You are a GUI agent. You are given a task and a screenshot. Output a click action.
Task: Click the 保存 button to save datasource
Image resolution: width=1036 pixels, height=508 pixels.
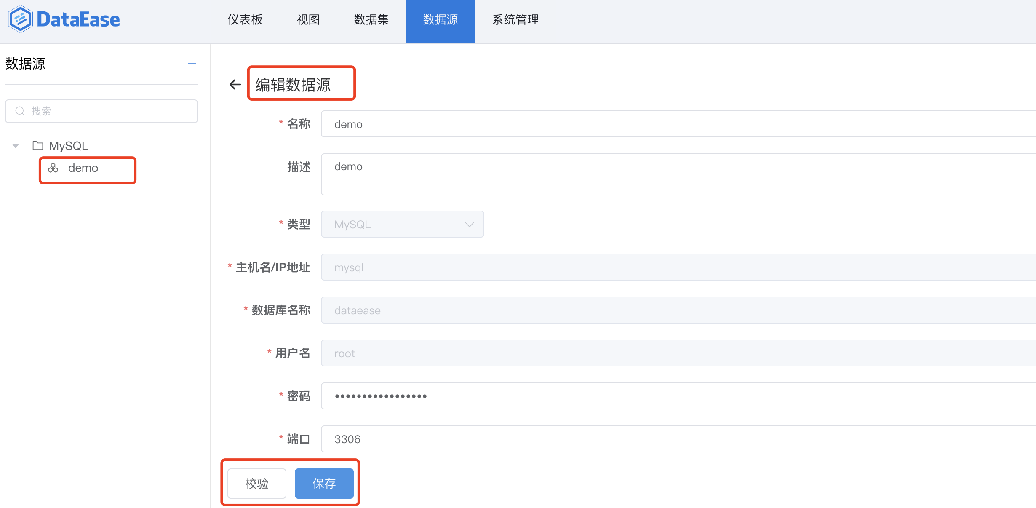coord(323,483)
